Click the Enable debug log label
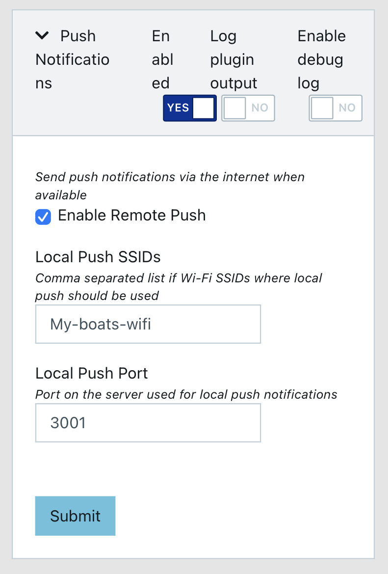Image resolution: width=388 pixels, height=574 pixels. click(x=321, y=59)
